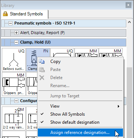Select the 2/2 way valve symbol
Viewport: 134px width, 138px height.
click(x=14, y=118)
